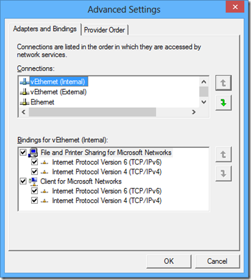
Task: Select File and Printer Sharing computer icon
Action: [33, 153]
